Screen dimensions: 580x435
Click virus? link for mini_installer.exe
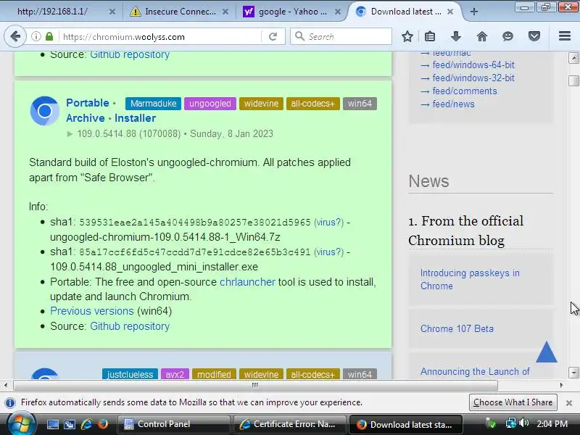point(329,252)
